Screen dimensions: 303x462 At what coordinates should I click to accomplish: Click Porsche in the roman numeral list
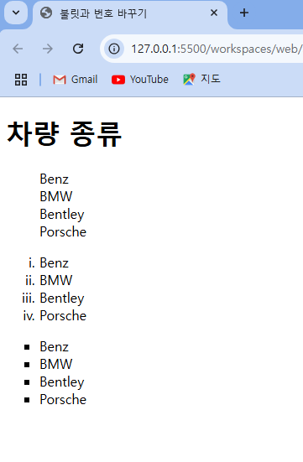point(63,315)
